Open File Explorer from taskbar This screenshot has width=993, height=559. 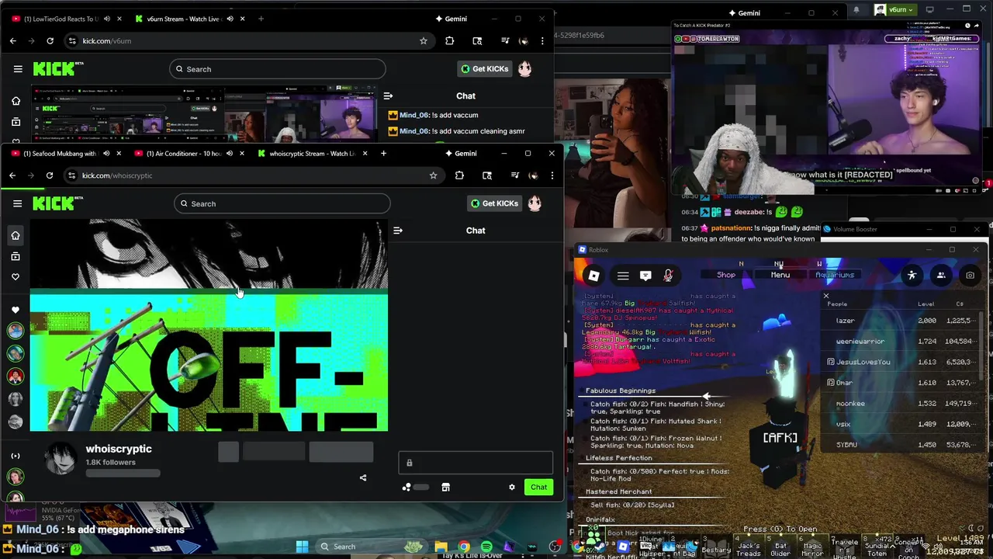pos(441,547)
